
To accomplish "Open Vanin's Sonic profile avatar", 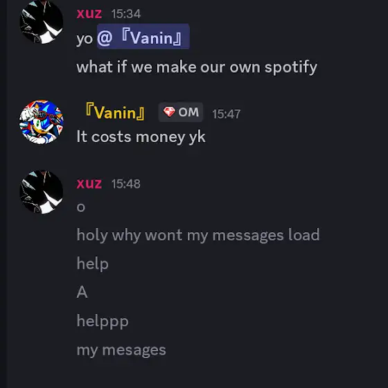I will pyautogui.click(x=42, y=122).
